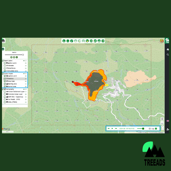Click the home icon in right sidebar
This screenshot has height=171, width=171.
point(168,49)
